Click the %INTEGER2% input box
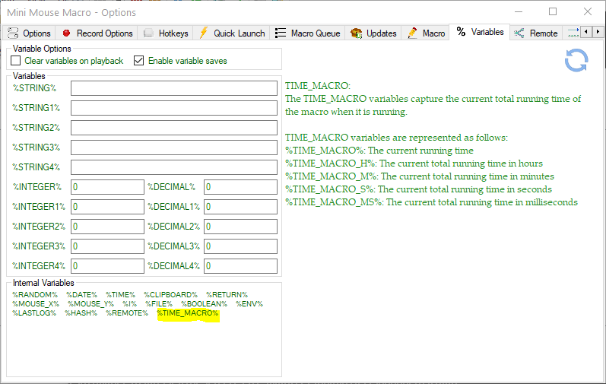Viewport: 606px width, 384px height. [107, 227]
